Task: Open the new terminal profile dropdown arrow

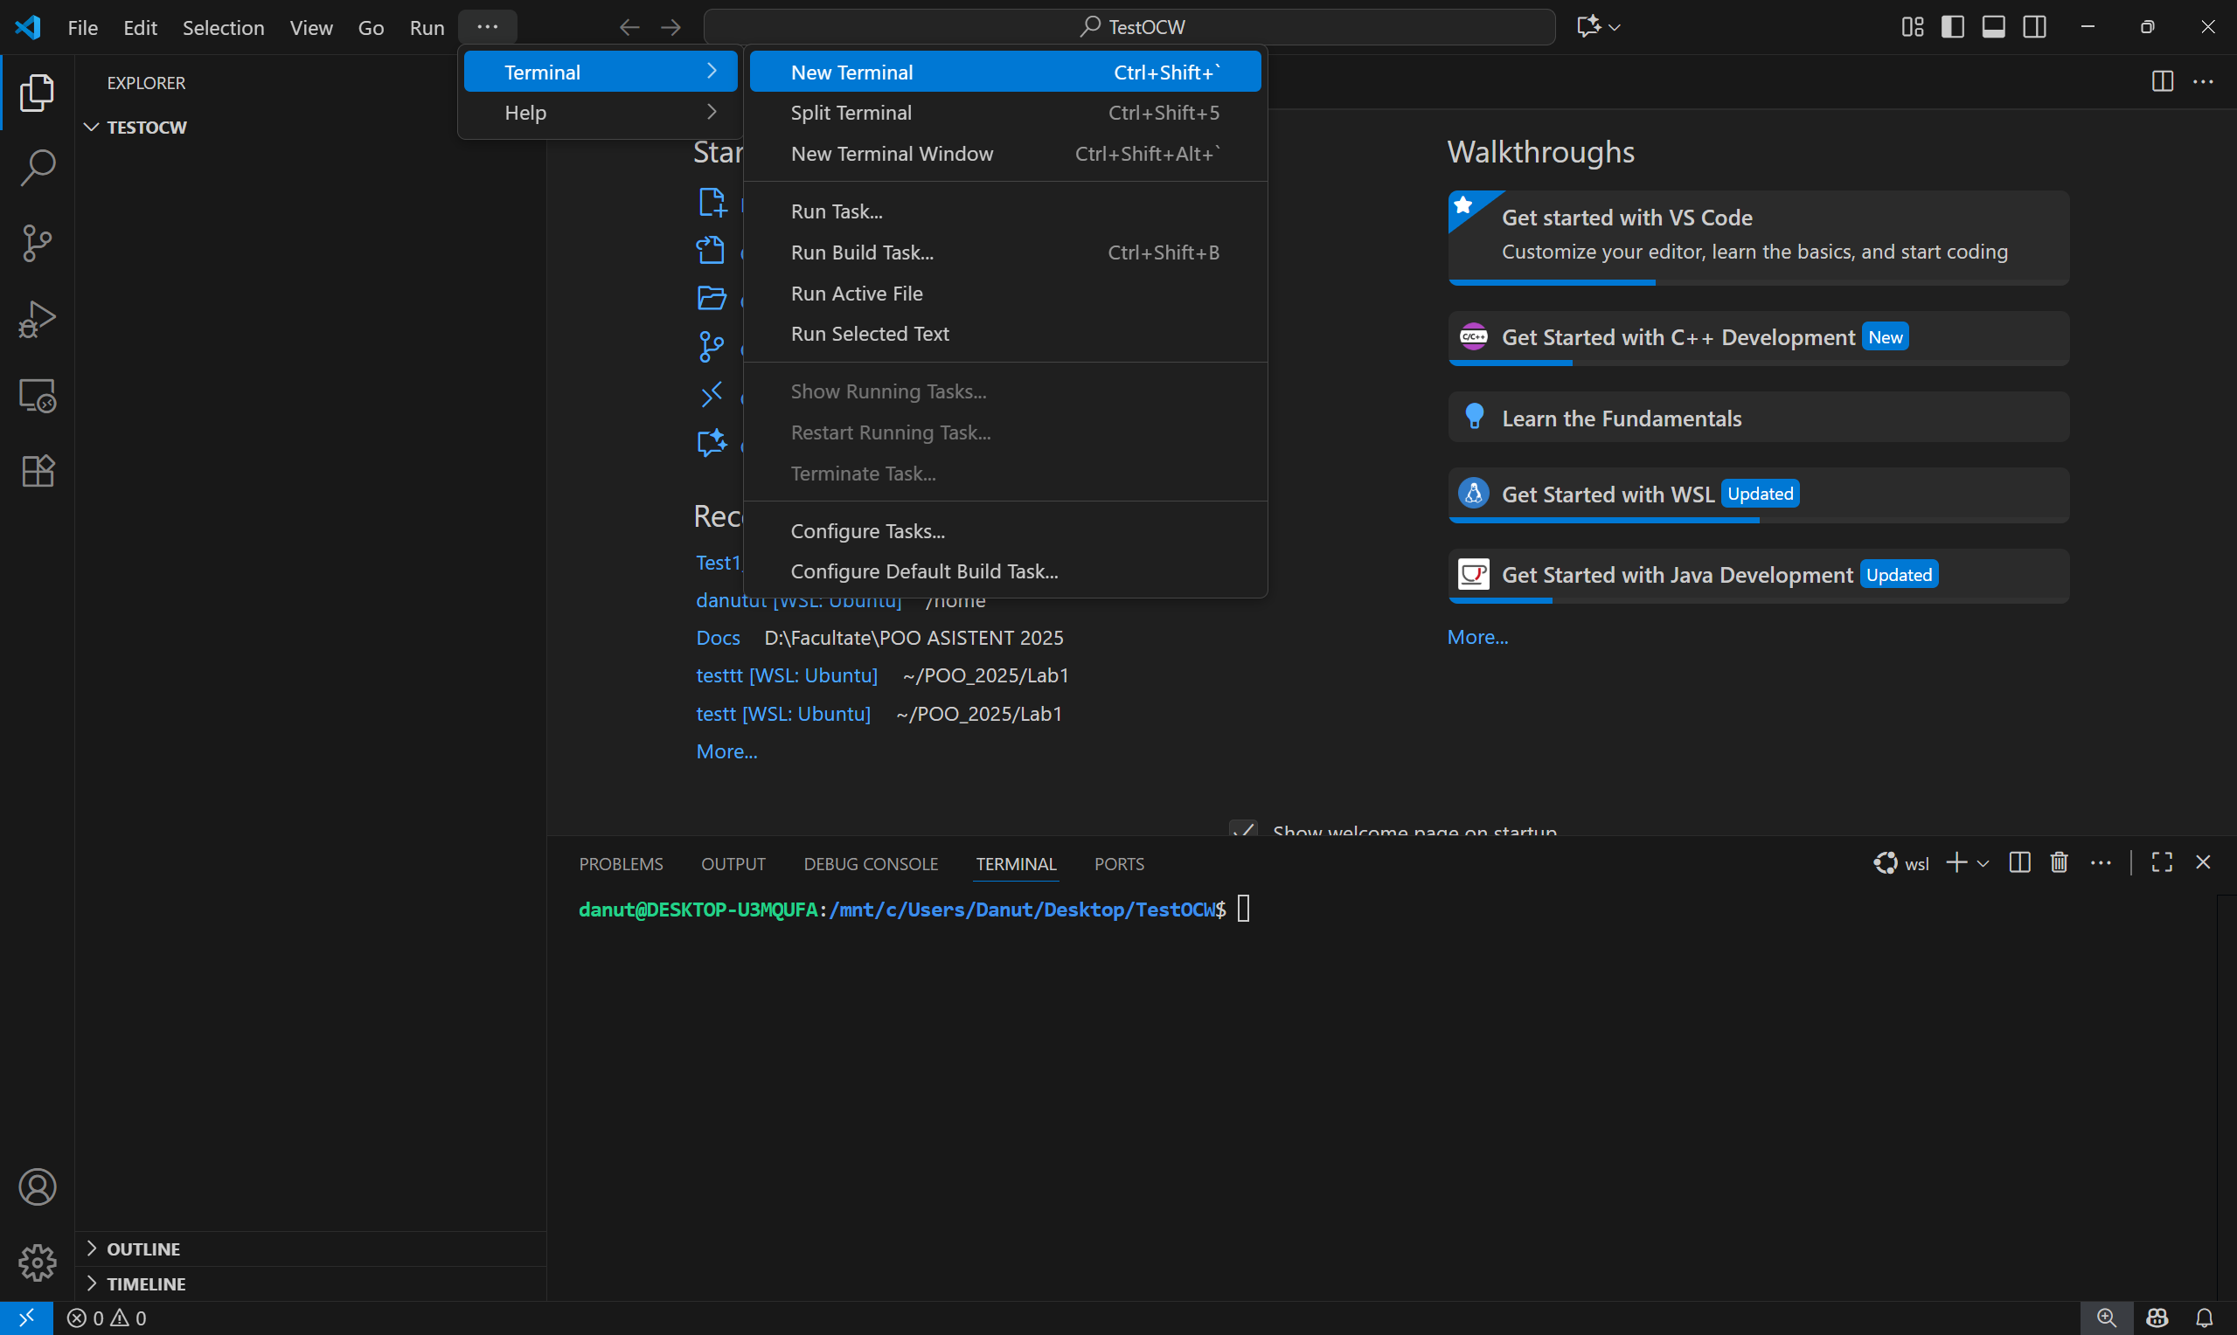Action: [1983, 863]
